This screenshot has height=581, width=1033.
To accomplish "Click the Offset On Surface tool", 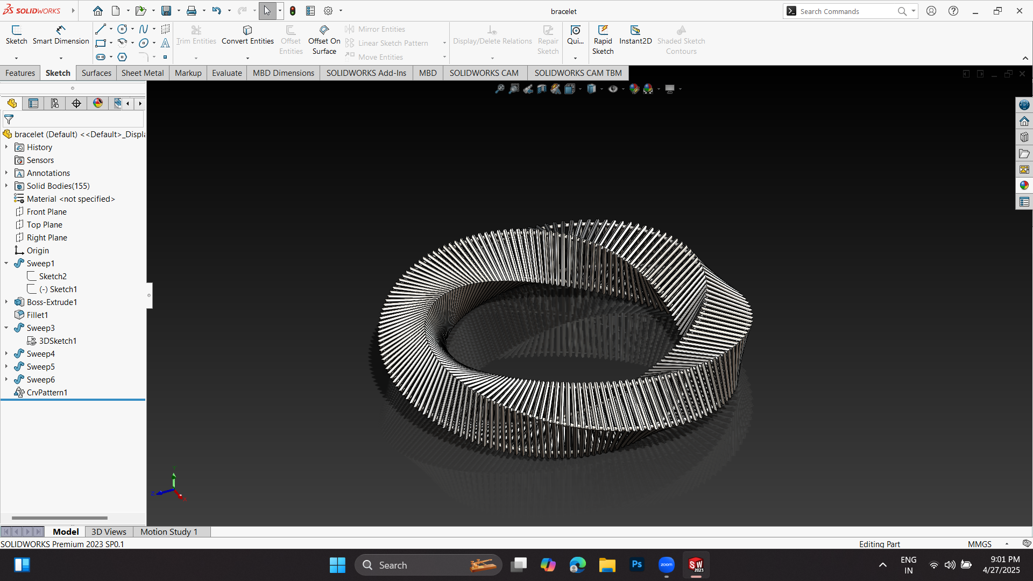I will 324,40.
